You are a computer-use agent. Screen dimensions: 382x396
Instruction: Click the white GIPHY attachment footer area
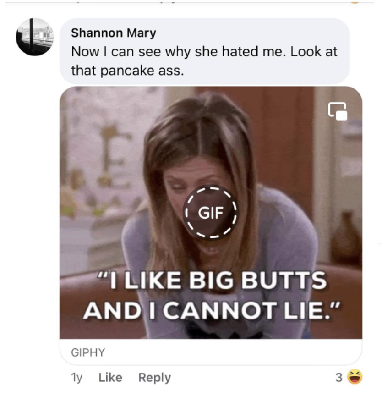click(211, 352)
